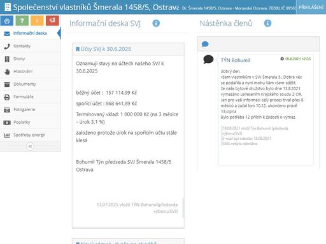Viewport: 326px width, 244px height.
Task: Click the archive box icon next to Dokumenty
Action: (7, 85)
